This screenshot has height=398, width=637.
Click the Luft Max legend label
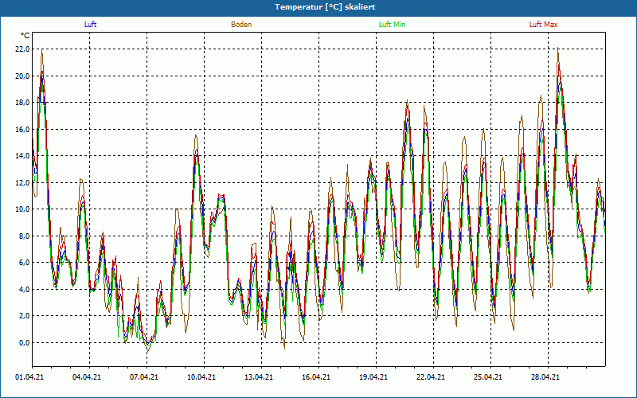click(543, 25)
